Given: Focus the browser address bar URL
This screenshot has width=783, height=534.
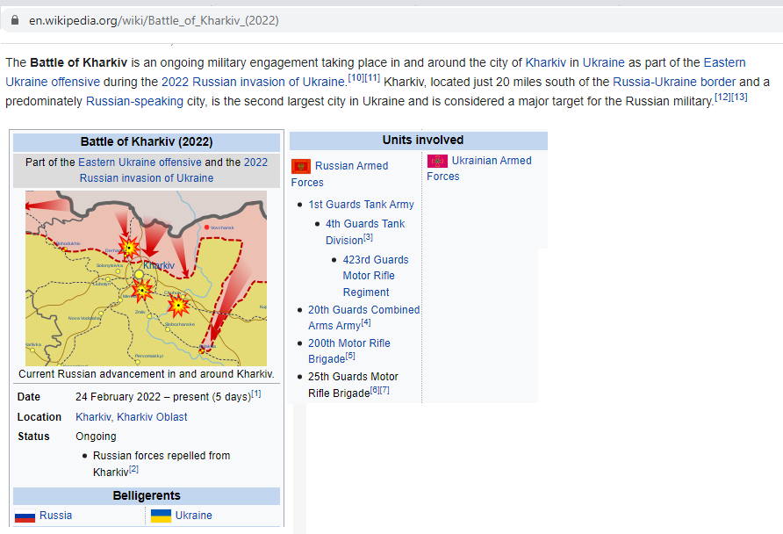Looking at the screenshot, I should click(154, 20).
